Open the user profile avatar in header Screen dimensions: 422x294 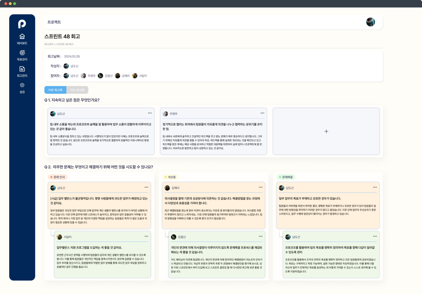(x=370, y=22)
